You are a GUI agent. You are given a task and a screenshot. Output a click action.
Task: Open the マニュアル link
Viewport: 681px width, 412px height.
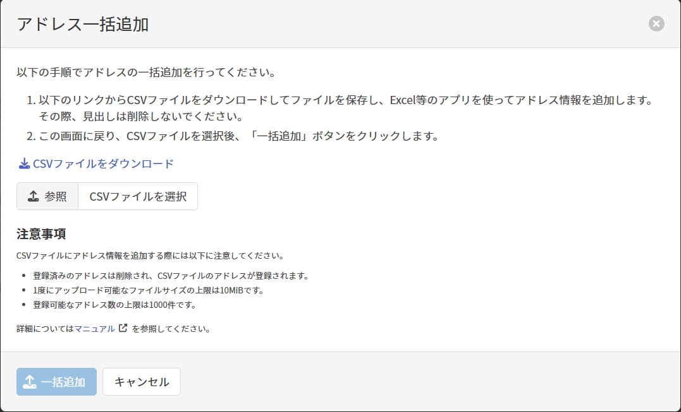95,329
